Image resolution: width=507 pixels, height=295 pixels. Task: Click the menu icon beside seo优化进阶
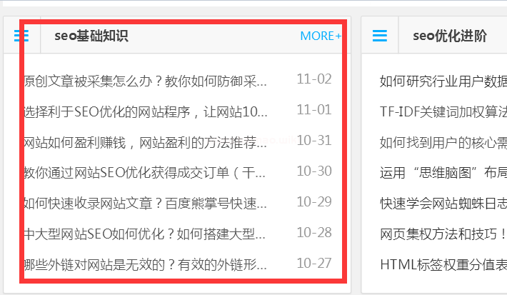[380, 36]
